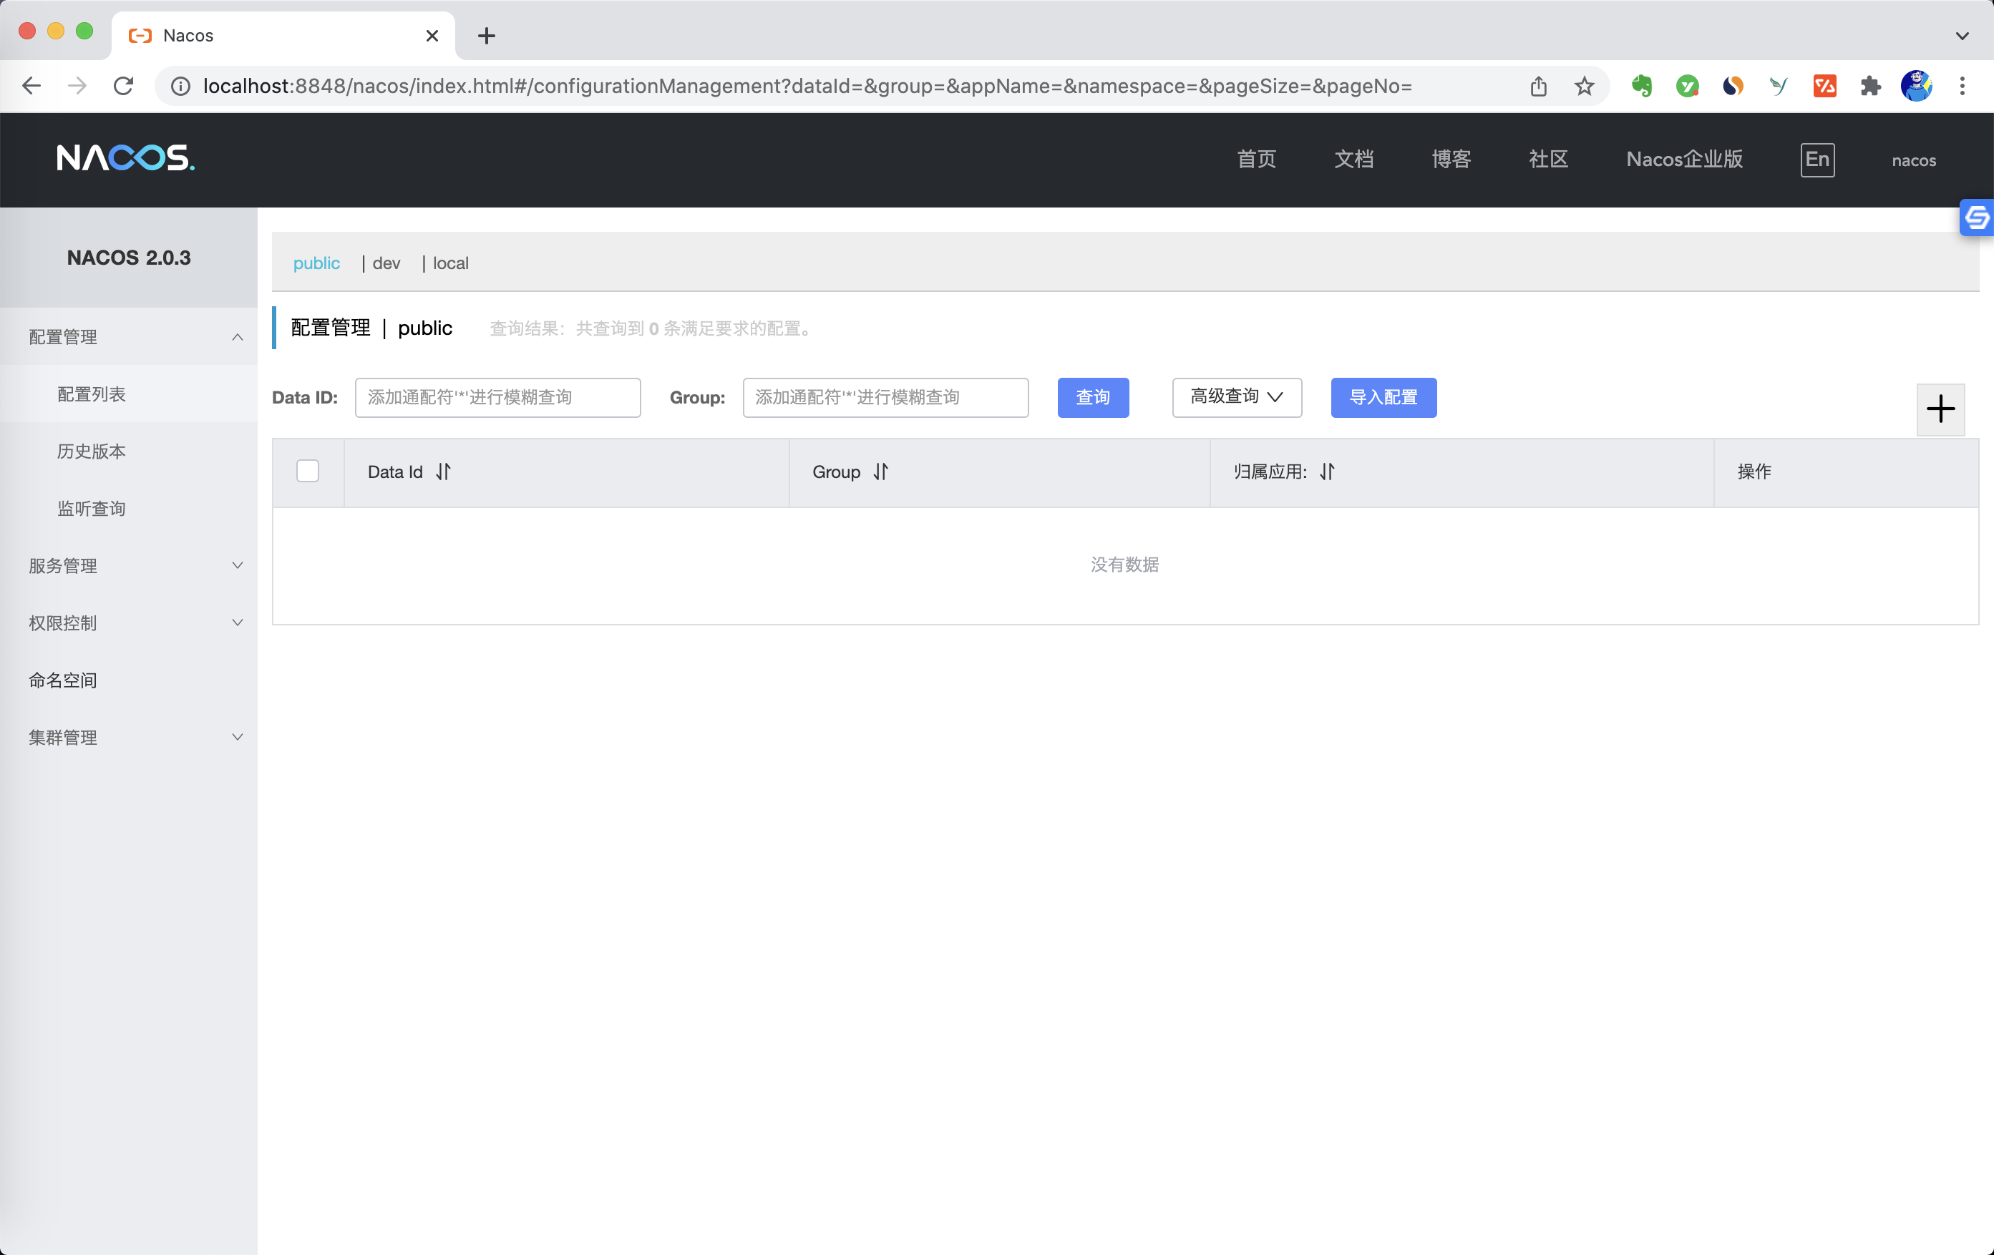Click the 查询 search button

pyautogui.click(x=1092, y=397)
